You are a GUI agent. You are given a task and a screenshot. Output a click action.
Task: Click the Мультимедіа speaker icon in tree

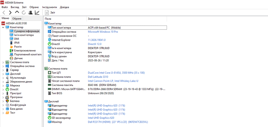[x=7, y=78]
